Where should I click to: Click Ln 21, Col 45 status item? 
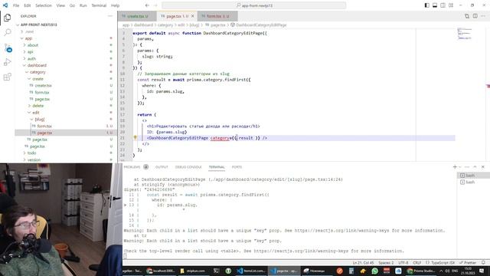click(x=363, y=262)
